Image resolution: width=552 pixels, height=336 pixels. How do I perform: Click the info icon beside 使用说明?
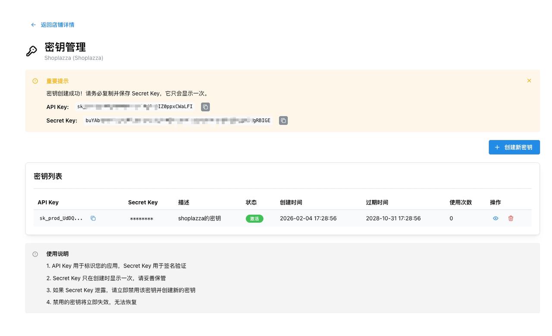click(x=35, y=254)
